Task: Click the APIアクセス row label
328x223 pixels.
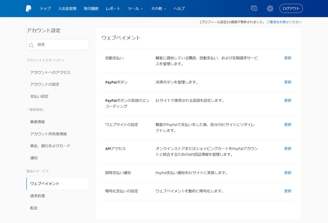Action: 115,149
